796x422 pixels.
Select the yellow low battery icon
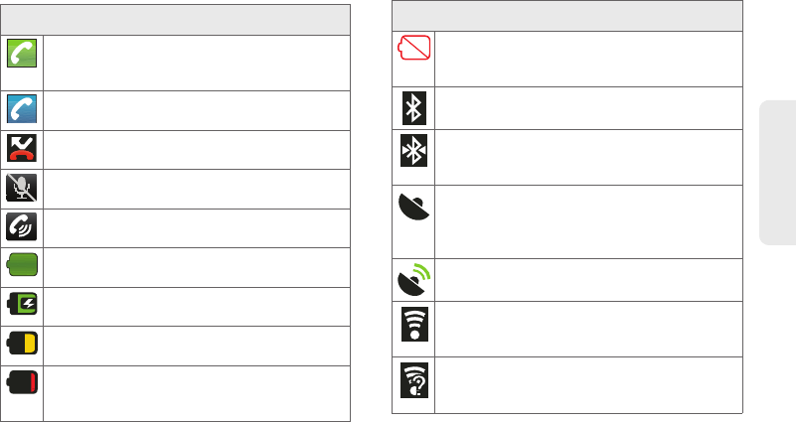[x=22, y=345]
